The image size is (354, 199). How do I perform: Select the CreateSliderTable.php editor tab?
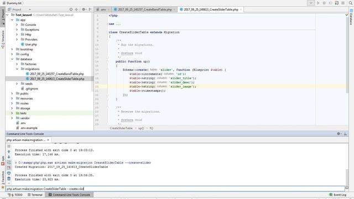point(211,9)
